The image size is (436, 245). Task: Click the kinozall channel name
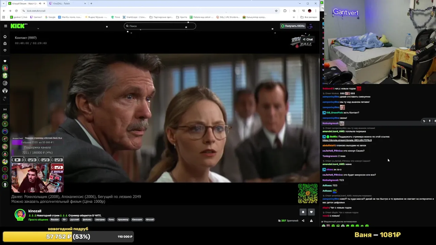(x=35, y=211)
